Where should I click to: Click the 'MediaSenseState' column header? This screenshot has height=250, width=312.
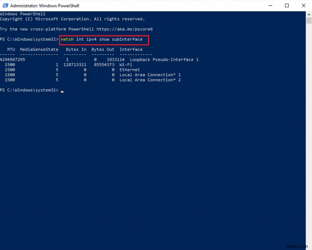pyautogui.click(x=39, y=49)
